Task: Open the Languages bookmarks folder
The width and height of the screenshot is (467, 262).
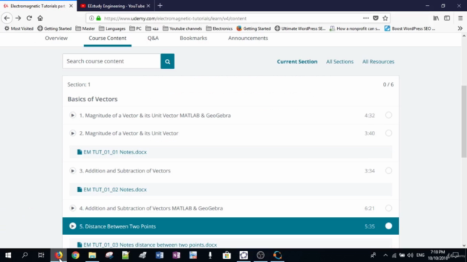Action: pos(112,28)
